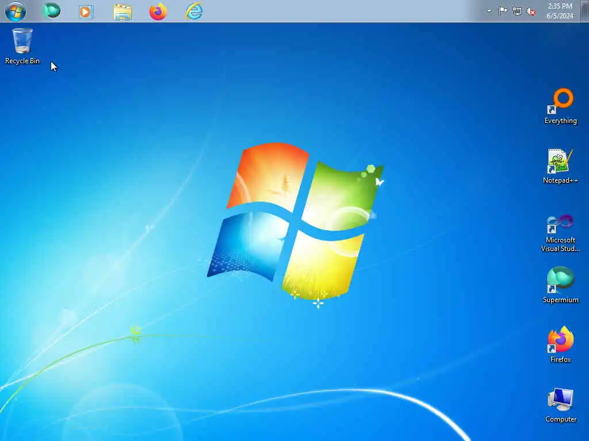
Task: Click the "Notepad++" label text
Action: coord(560,180)
